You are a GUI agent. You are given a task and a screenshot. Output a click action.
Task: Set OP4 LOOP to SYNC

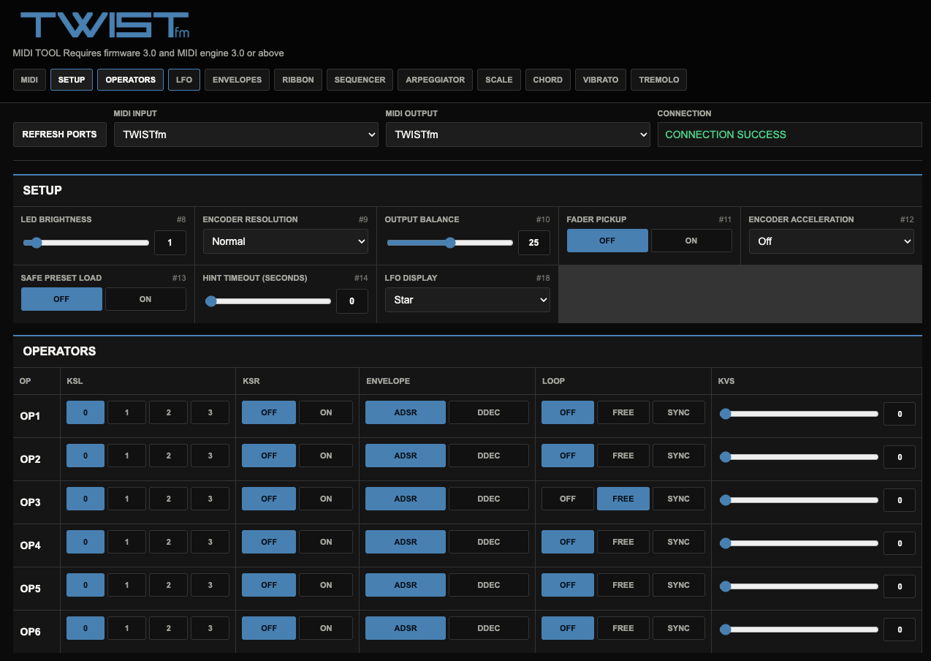[x=679, y=542]
